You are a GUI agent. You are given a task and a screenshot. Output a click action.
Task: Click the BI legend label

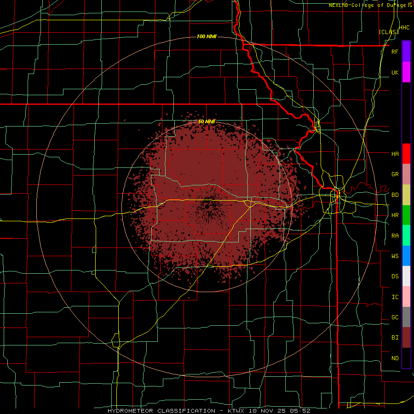(x=395, y=338)
